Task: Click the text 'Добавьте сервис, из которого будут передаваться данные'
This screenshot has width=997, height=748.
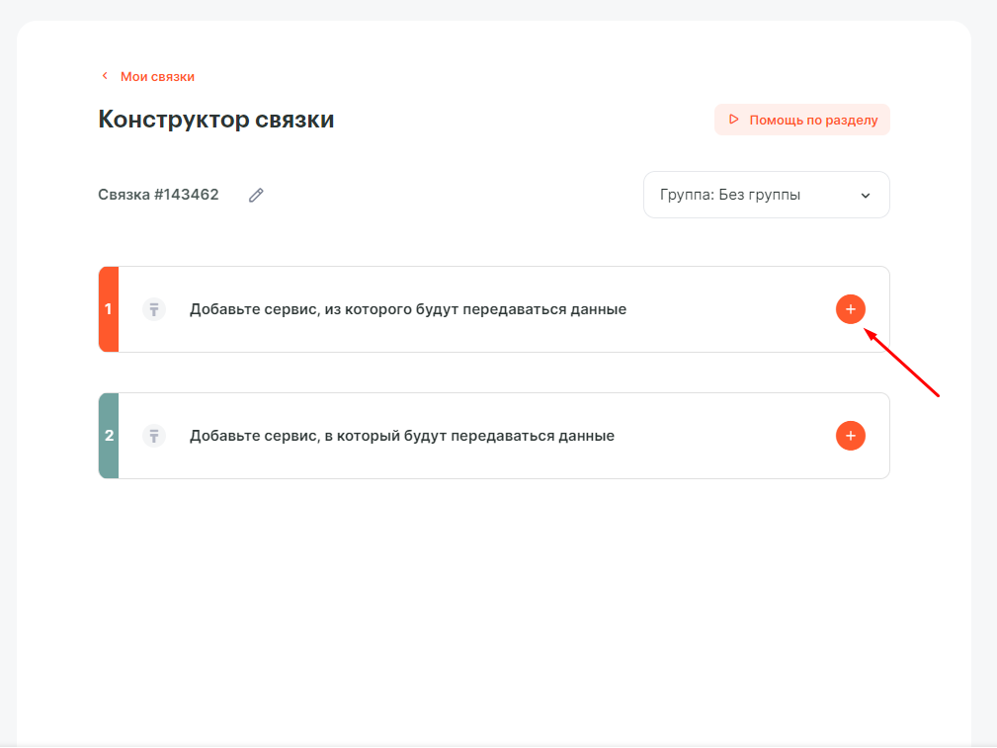Action: [407, 309]
